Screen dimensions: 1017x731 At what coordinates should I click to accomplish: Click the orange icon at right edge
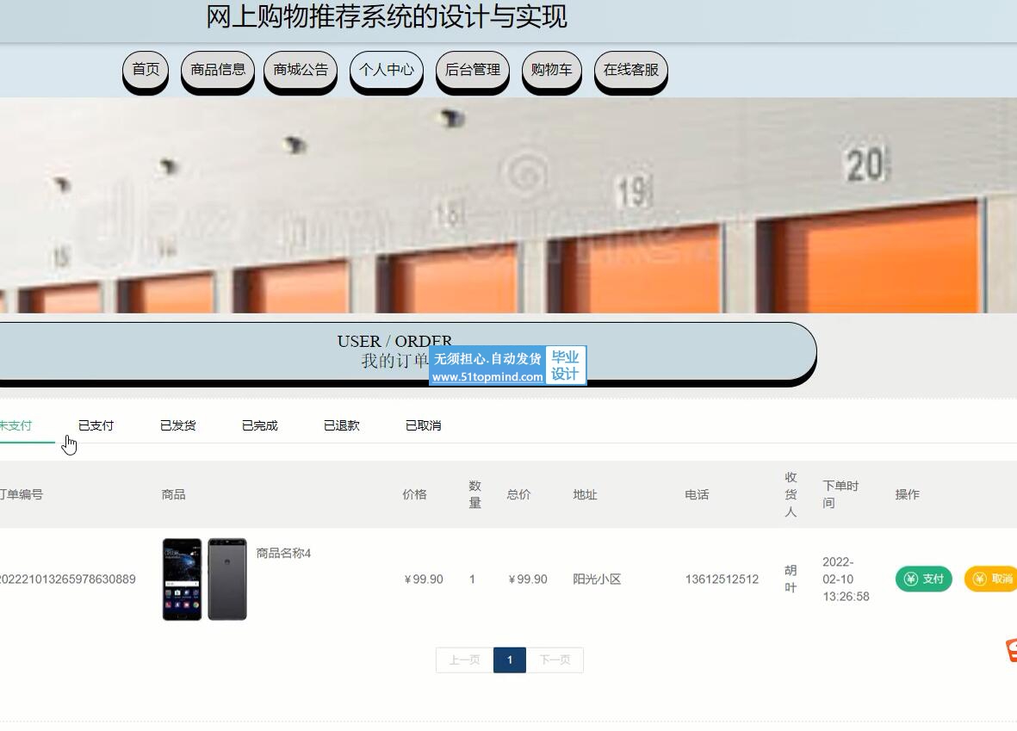(x=1011, y=651)
